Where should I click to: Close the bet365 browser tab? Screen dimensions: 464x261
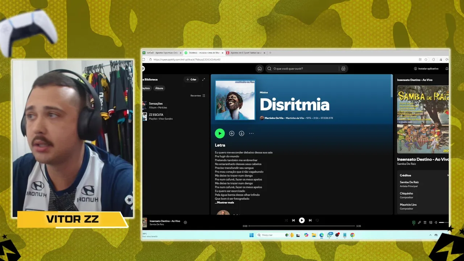(181, 53)
